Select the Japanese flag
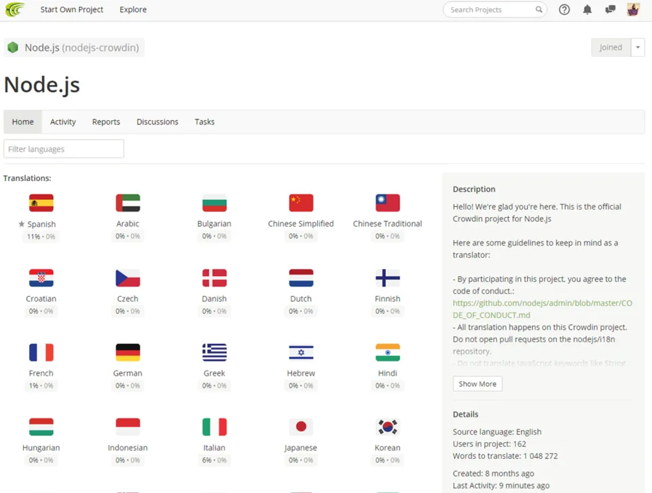Image resolution: width=652 pixels, height=493 pixels. [x=301, y=427]
